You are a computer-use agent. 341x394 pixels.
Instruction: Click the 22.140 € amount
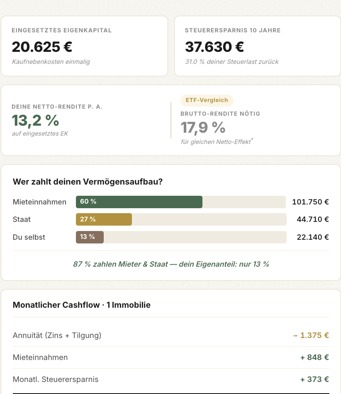[313, 237]
